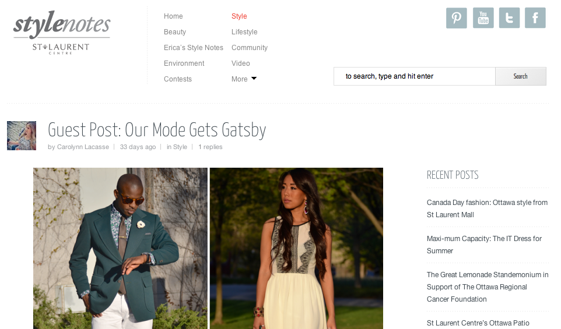Expand the More menu dropdown arrow
561x329 pixels.
(x=254, y=79)
